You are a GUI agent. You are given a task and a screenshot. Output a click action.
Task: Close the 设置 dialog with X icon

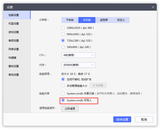point(153,7)
